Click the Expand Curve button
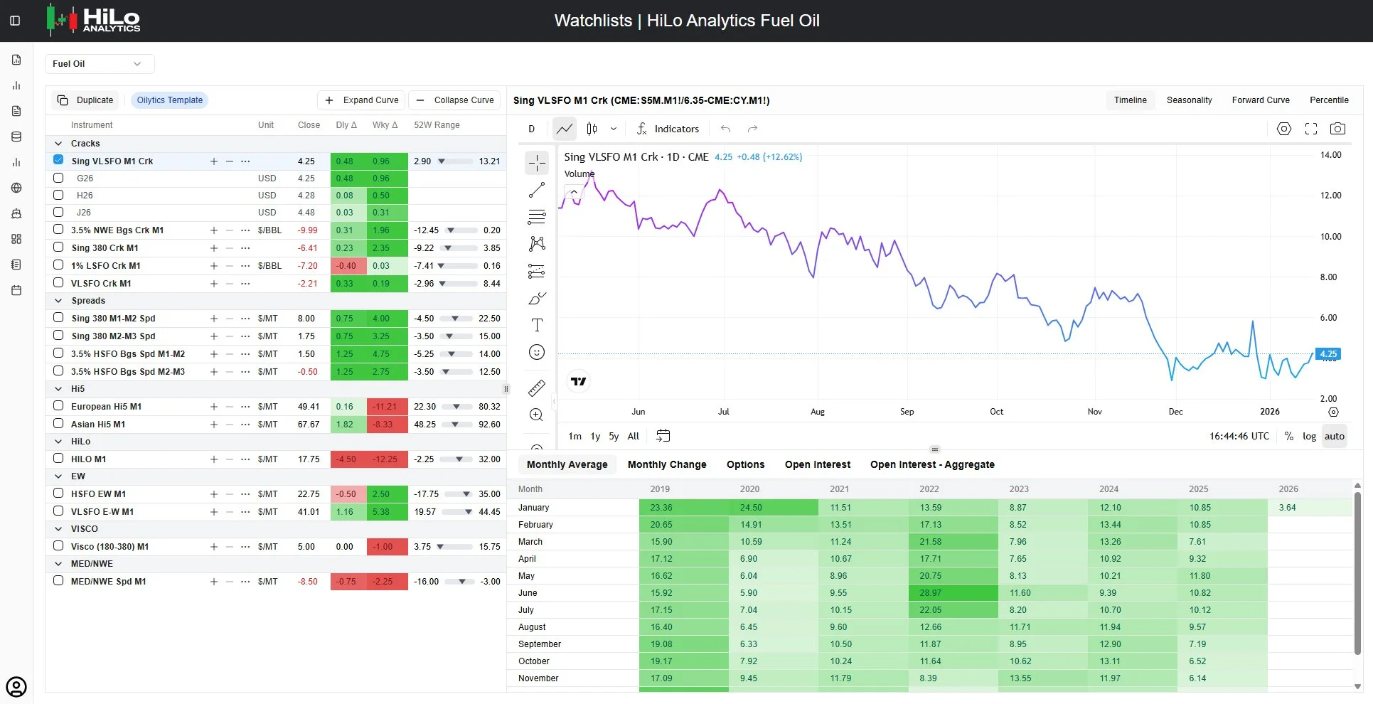This screenshot has height=704, width=1373. click(x=361, y=100)
